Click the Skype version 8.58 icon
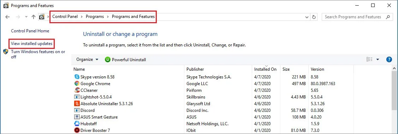398x134 pixels. 77,77
